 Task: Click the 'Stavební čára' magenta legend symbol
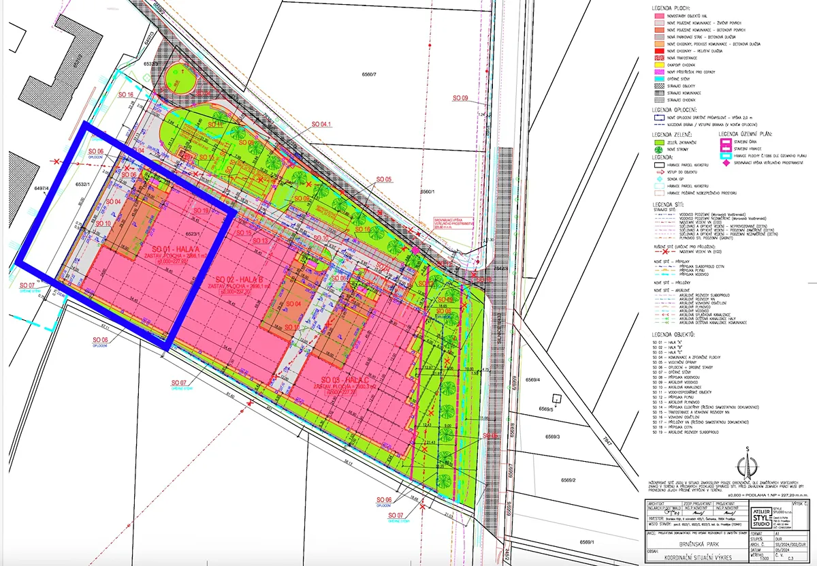pos(726,142)
